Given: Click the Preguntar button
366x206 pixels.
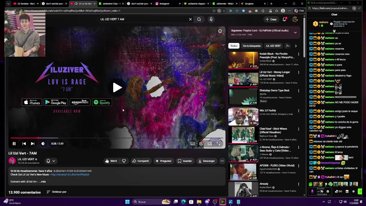Looking at the screenshot, I should [163, 161].
